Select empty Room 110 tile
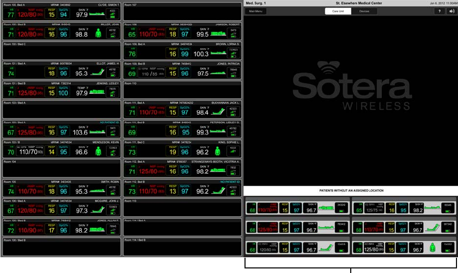Screen dimensions: 458x273 tap(182, 90)
